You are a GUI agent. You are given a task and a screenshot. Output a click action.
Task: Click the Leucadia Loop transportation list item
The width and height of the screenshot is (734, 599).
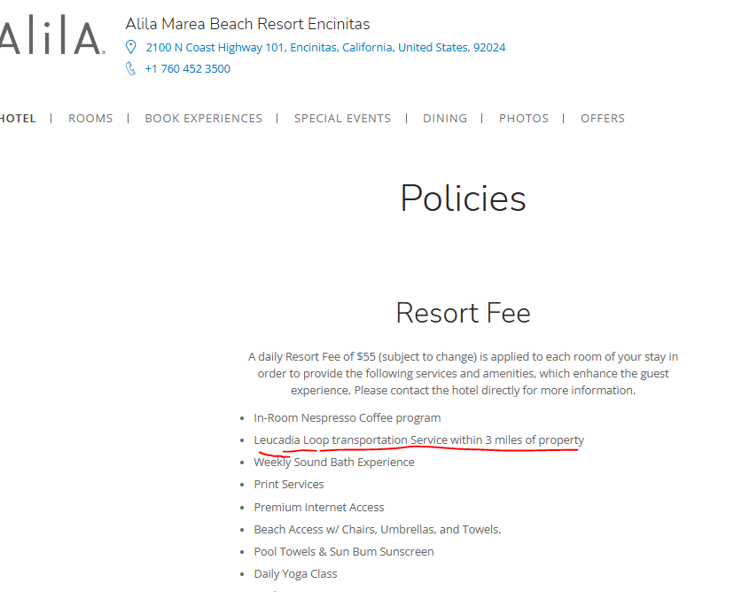point(419,440)
